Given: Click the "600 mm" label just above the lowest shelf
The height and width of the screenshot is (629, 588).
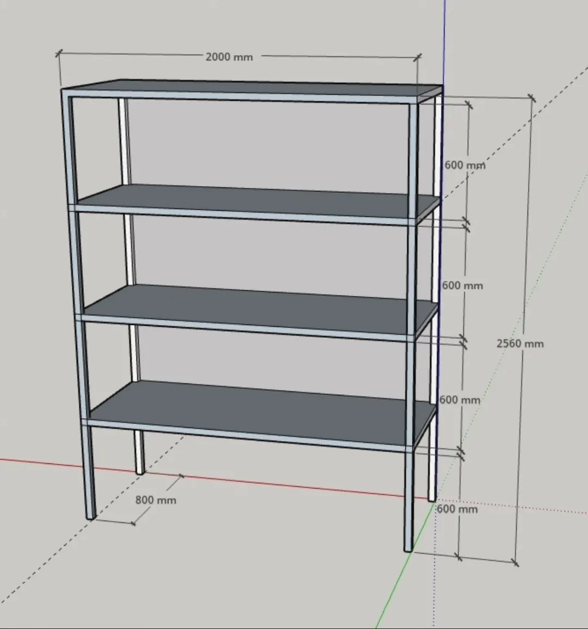Looking at the screenshot, I should (x=460, y=400).
